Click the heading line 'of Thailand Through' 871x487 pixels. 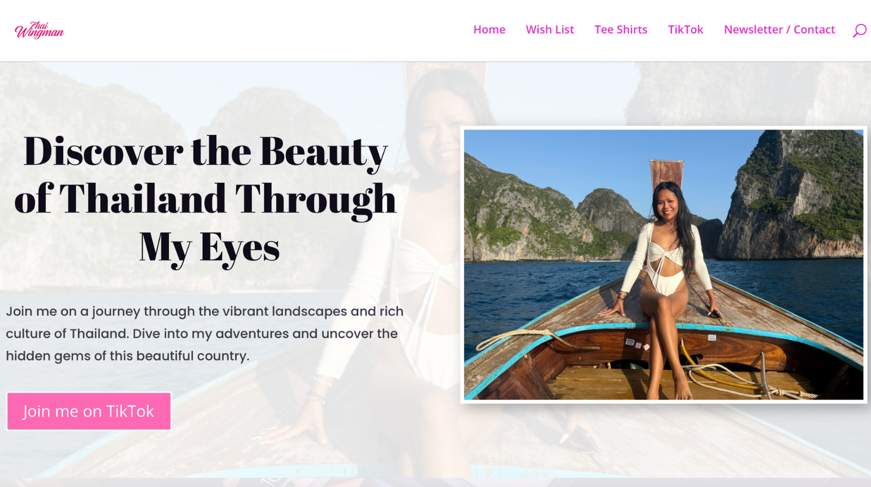click(205, 199)
